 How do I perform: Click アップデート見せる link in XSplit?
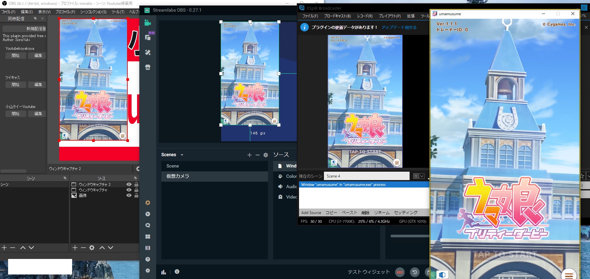point(399,27)
